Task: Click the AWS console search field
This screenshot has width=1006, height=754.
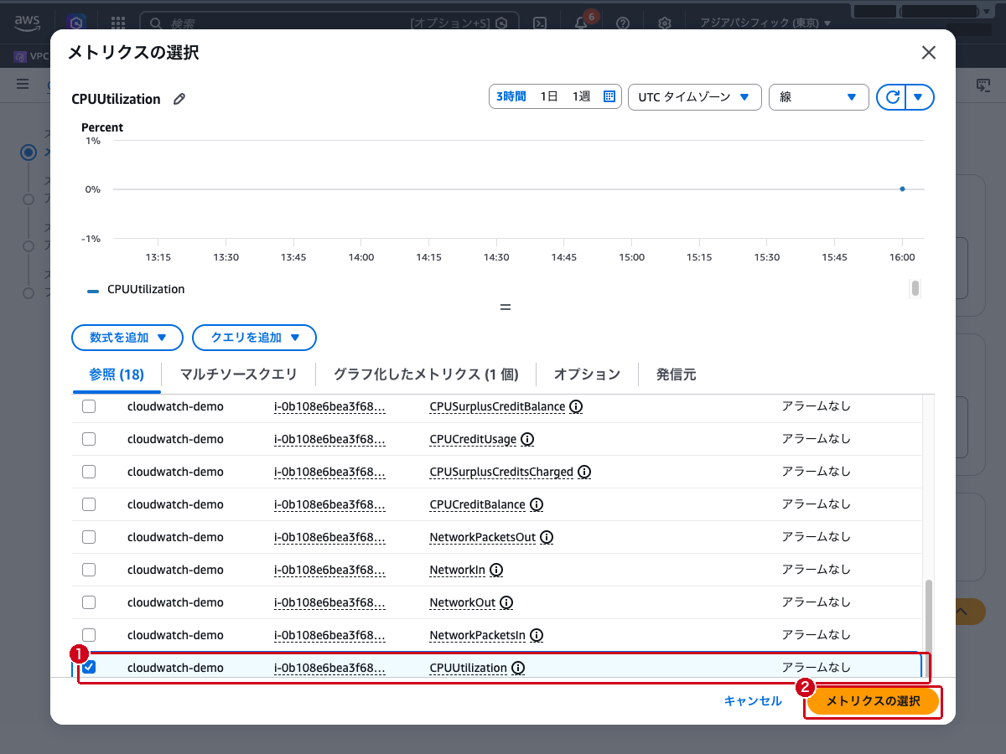Action: (x=329, y=23)
